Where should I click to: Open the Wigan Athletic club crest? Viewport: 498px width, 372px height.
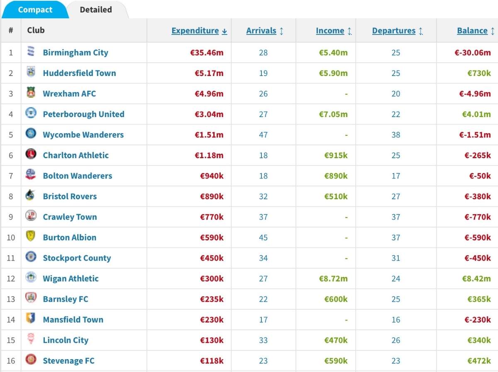coord(31,278)
